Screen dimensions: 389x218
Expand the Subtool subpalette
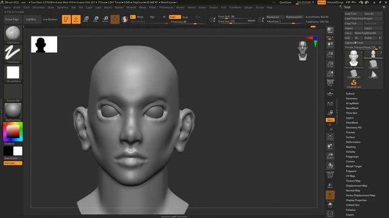pos(350,94)
